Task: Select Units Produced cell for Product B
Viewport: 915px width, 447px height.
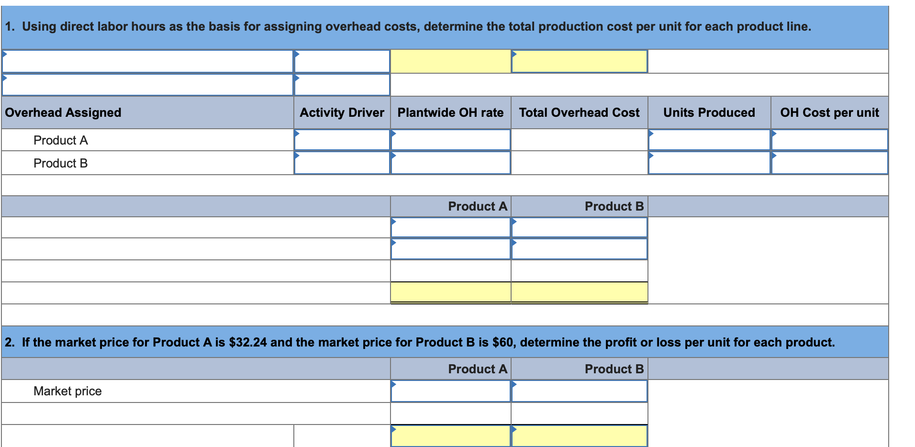Action: 709,163
